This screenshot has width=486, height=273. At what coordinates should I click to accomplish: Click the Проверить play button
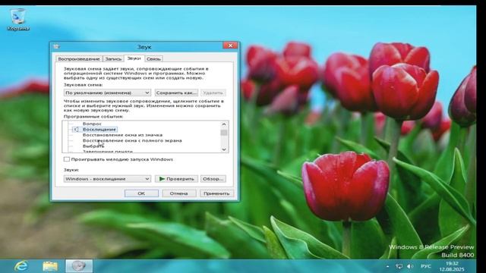click(x=176, y=179)
